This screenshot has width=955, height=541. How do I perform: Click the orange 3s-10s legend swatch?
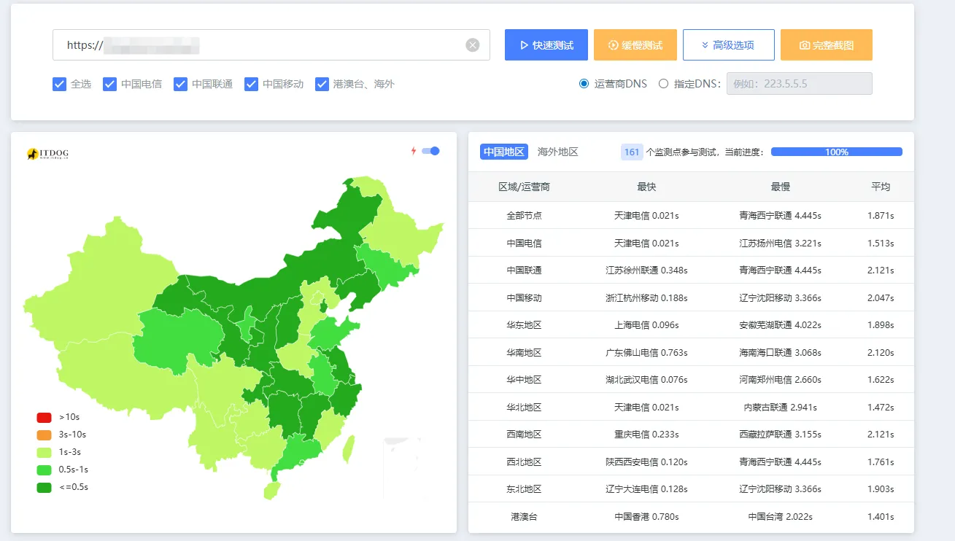click(x=45, y=435)
